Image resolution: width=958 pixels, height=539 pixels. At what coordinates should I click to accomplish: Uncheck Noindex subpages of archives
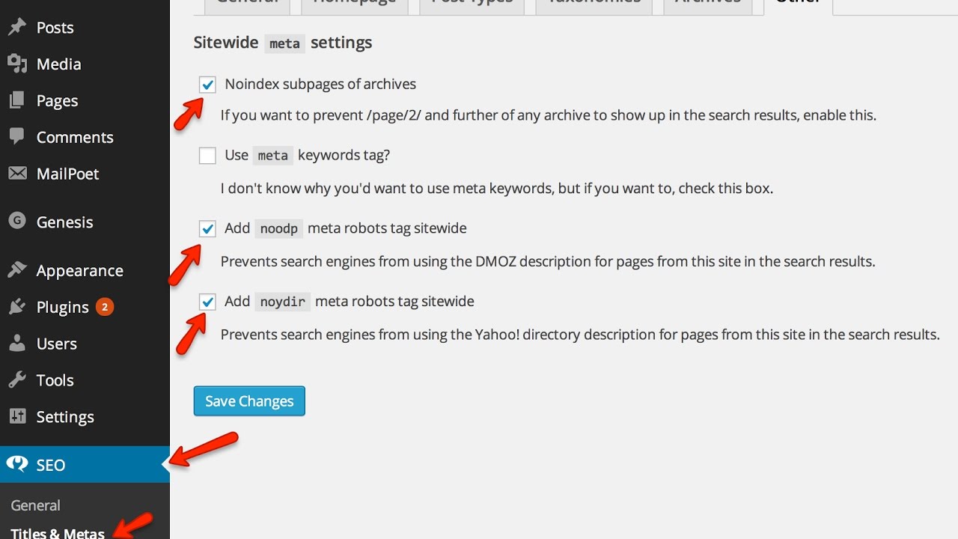(207, 85)
